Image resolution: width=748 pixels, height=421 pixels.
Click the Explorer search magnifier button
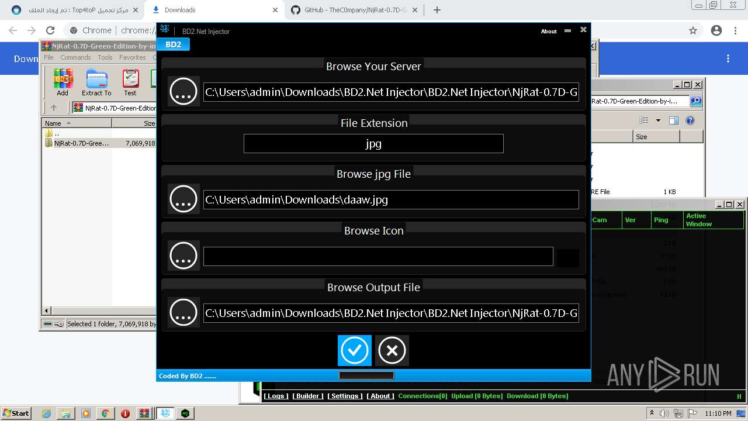click(696, 101)
